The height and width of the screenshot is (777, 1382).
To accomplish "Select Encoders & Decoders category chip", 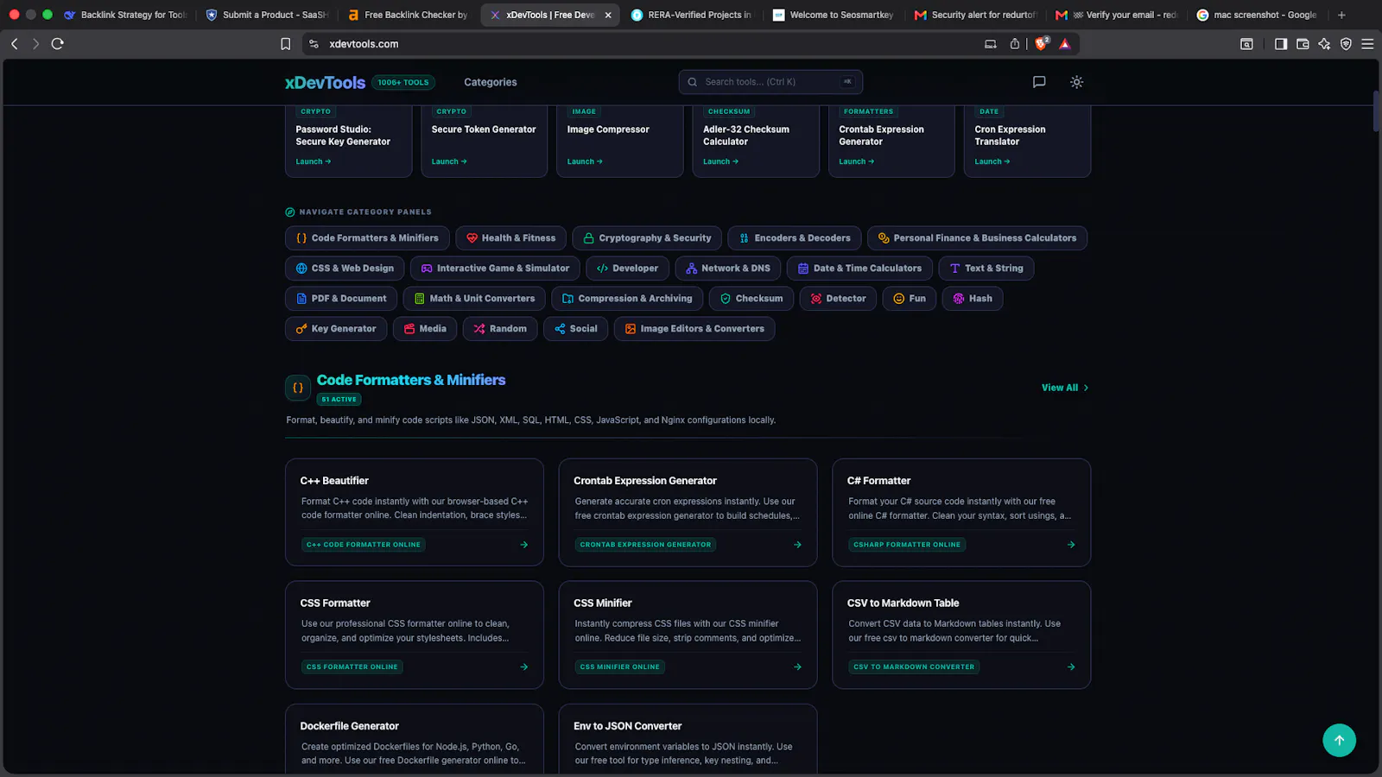I will pyautogui.click(x=795, y=238).
